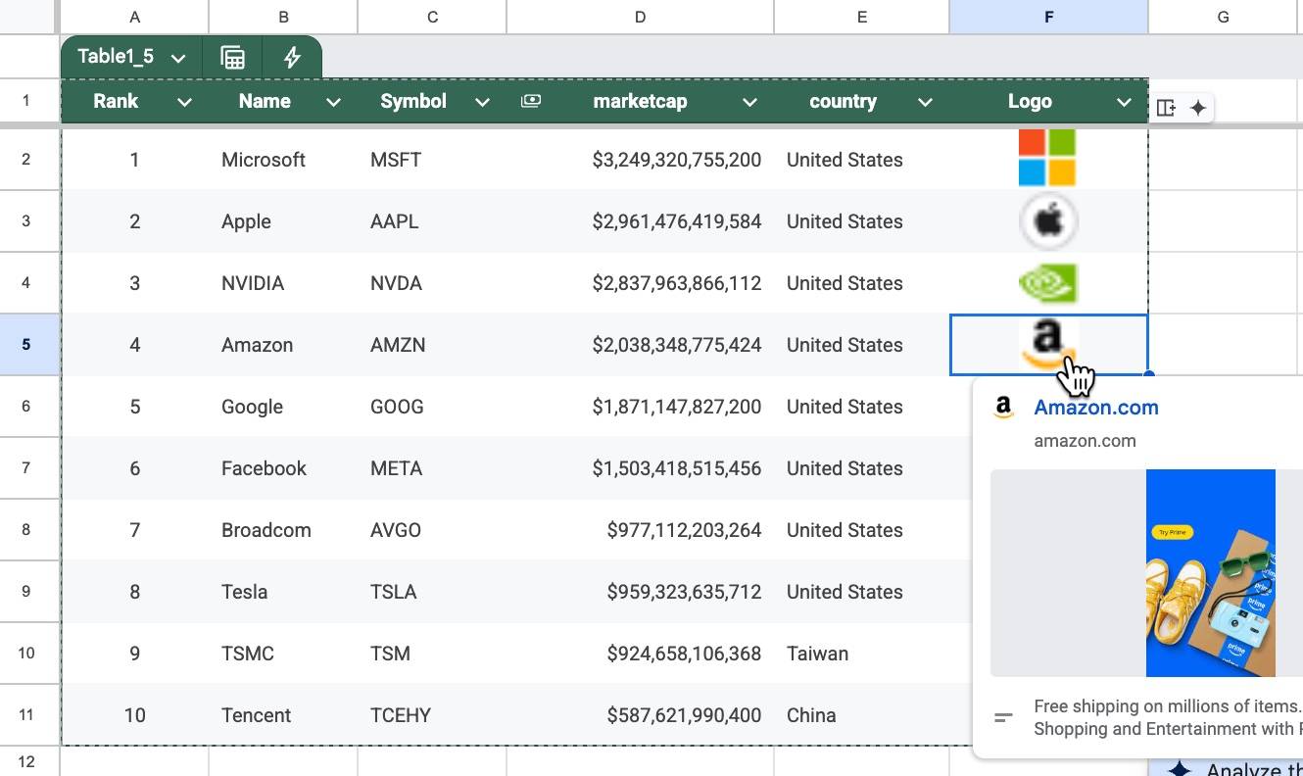The height and width of the screenshot is (776, 1303).
Task: Select column E header
Action: tap(861, 17)
